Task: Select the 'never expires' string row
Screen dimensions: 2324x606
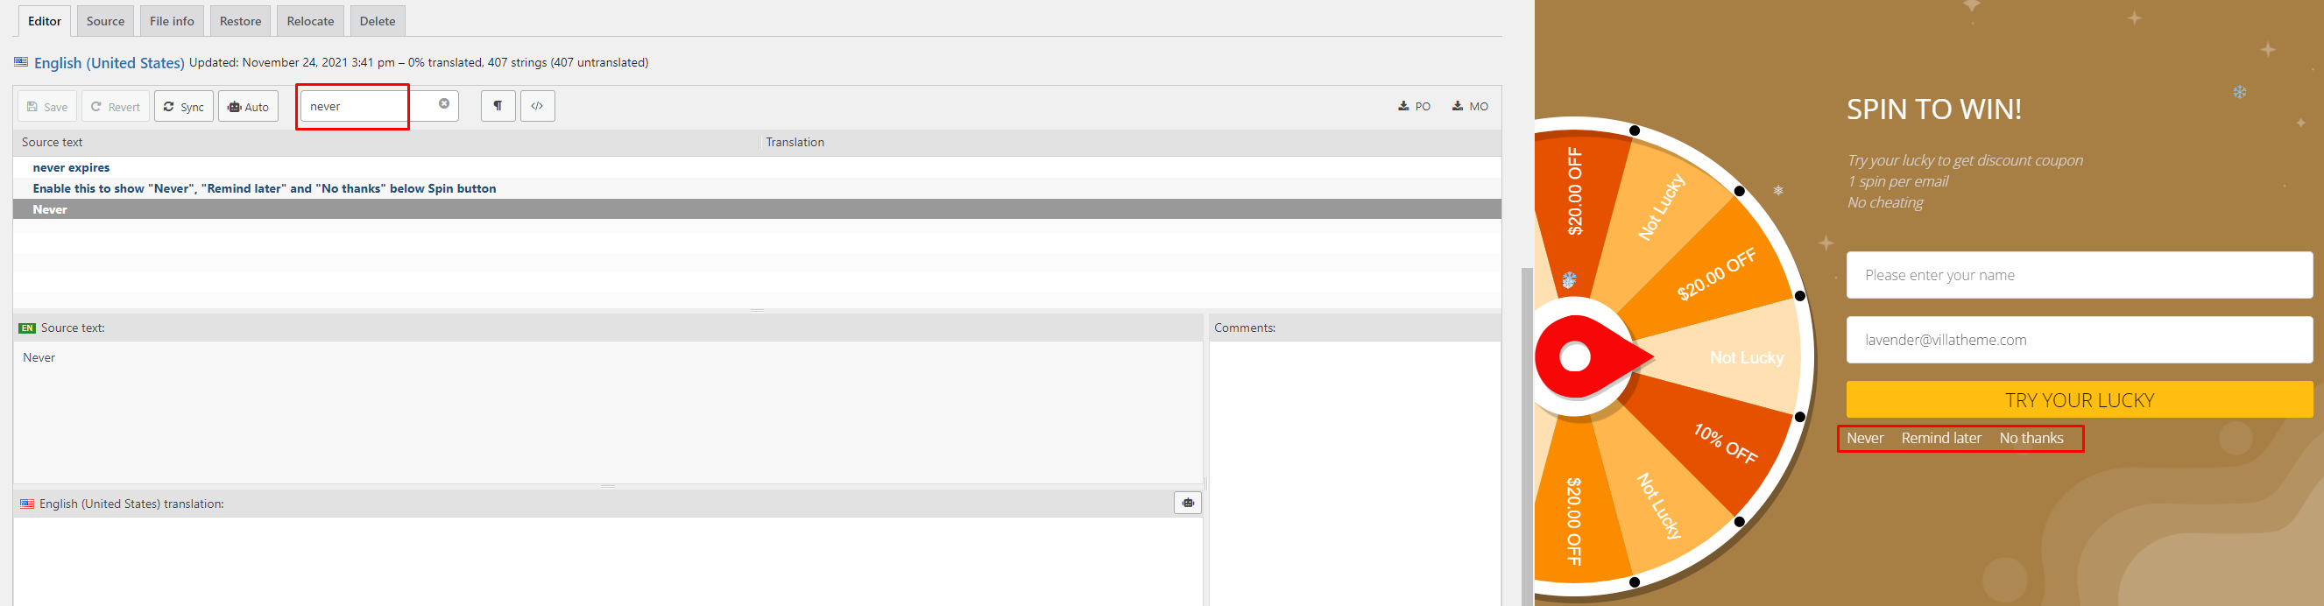Action: pos(757,168)
